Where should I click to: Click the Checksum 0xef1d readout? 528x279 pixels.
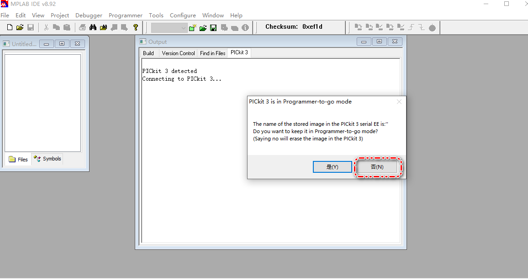point(294,26)
